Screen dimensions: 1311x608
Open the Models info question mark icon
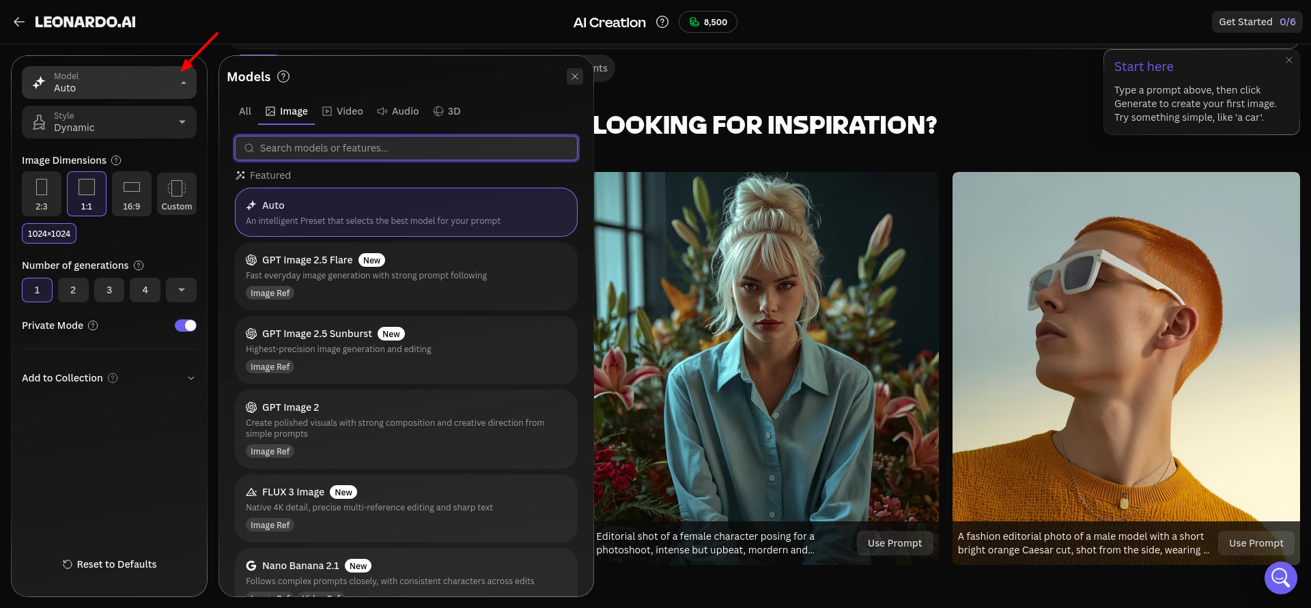click(x=283, y=76)
